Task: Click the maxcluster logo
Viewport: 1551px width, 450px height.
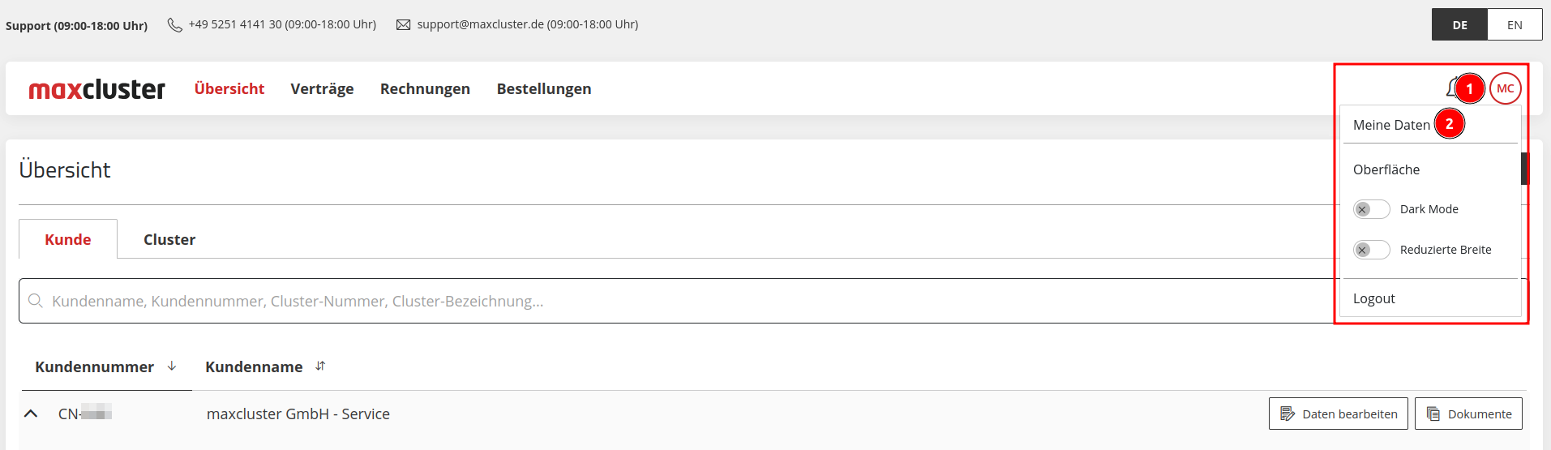Action: click(96, 89)
